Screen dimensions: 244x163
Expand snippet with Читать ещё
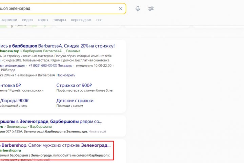pos(98,131)
